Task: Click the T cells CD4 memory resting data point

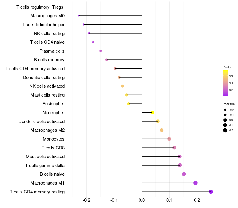Action: 211,192
